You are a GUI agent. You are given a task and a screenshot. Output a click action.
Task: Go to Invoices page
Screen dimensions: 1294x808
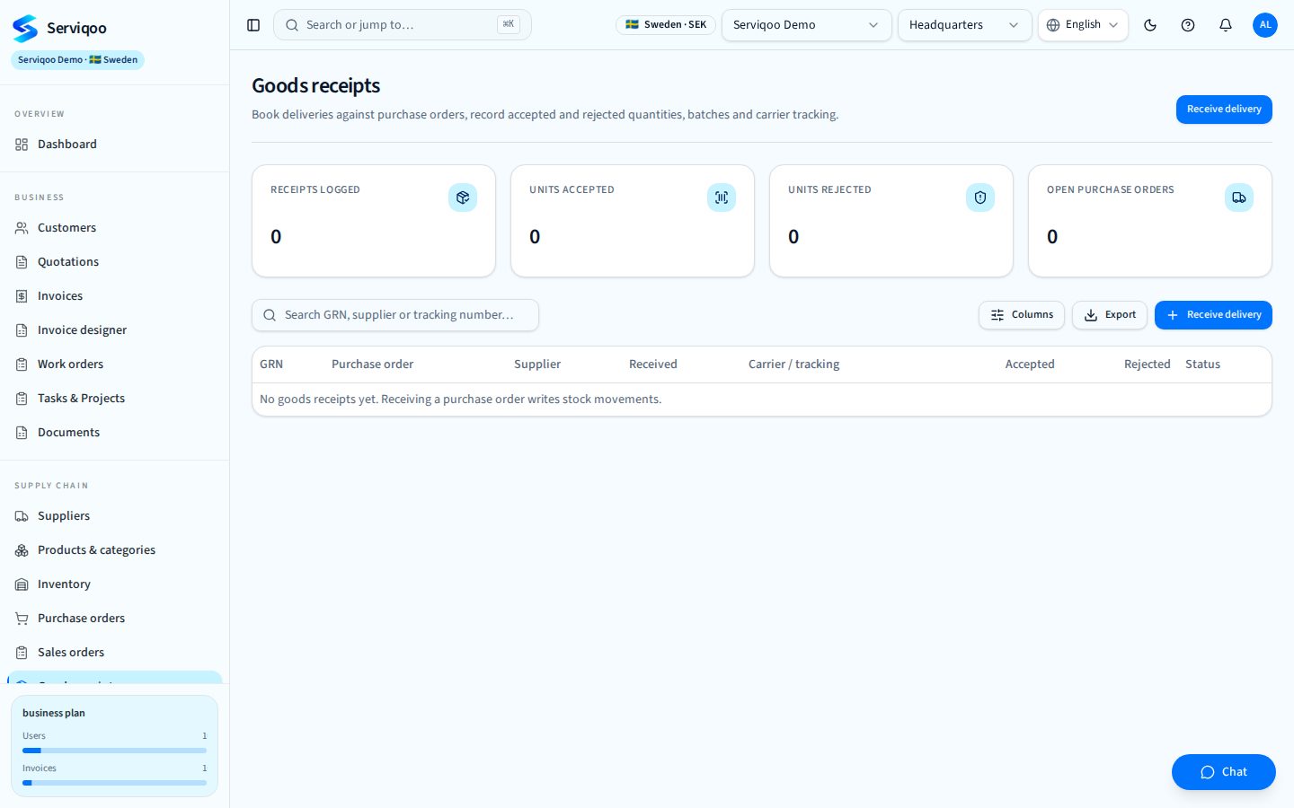click(114, 296)
